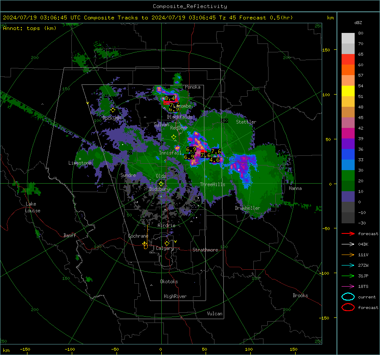
Task: Select the orange 111V track arrow
Action: [348, 255]
